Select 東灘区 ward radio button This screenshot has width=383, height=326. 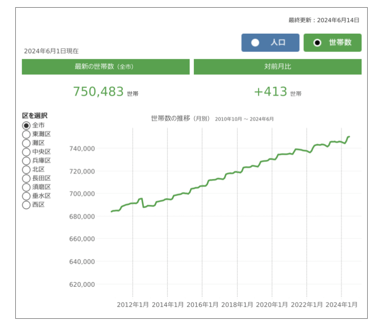[x=26, y=134]
